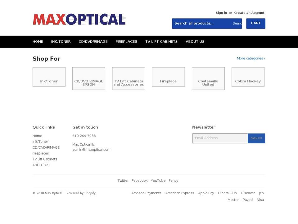298x224 pixels.
Task: Open FIREPLACES in the navigation bar
Action: 126,41
